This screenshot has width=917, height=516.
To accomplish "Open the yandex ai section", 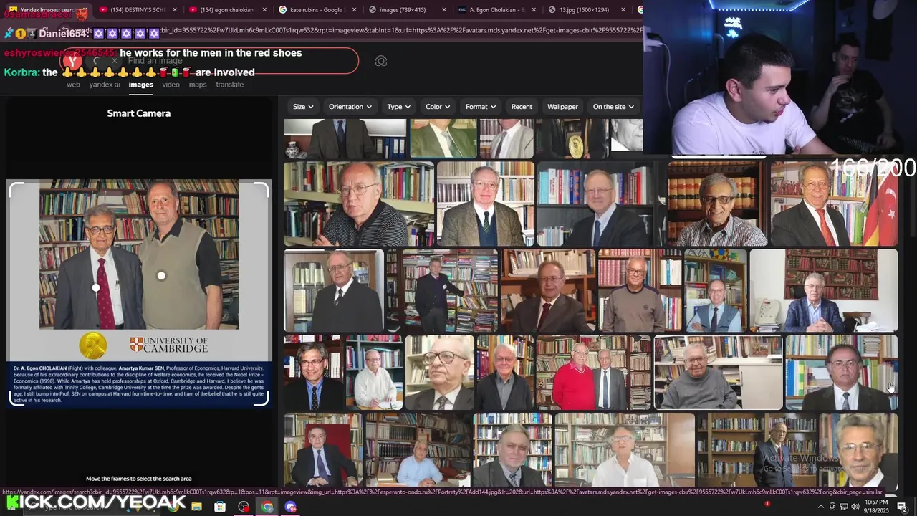I will coord(105,85).
